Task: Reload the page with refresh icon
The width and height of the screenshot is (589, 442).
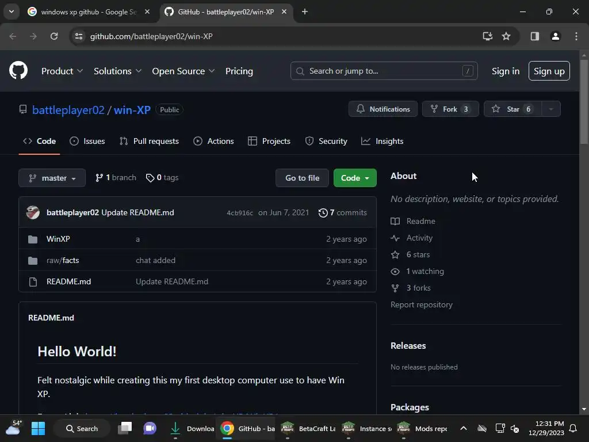Action: (54, 36)
